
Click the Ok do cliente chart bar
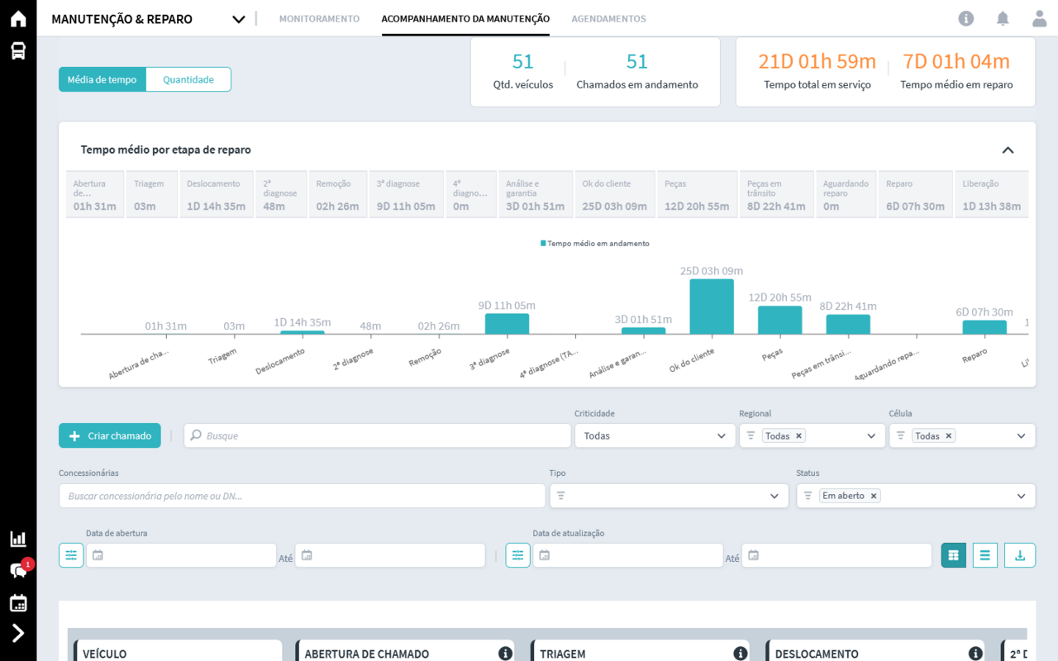tap(712, 307)
